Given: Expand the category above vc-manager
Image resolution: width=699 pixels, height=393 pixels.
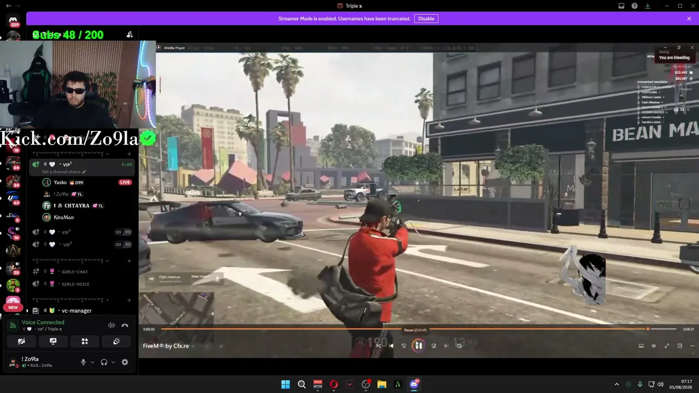Looking at the screenshot, I should pyautogui.click(x=70, y=300).
